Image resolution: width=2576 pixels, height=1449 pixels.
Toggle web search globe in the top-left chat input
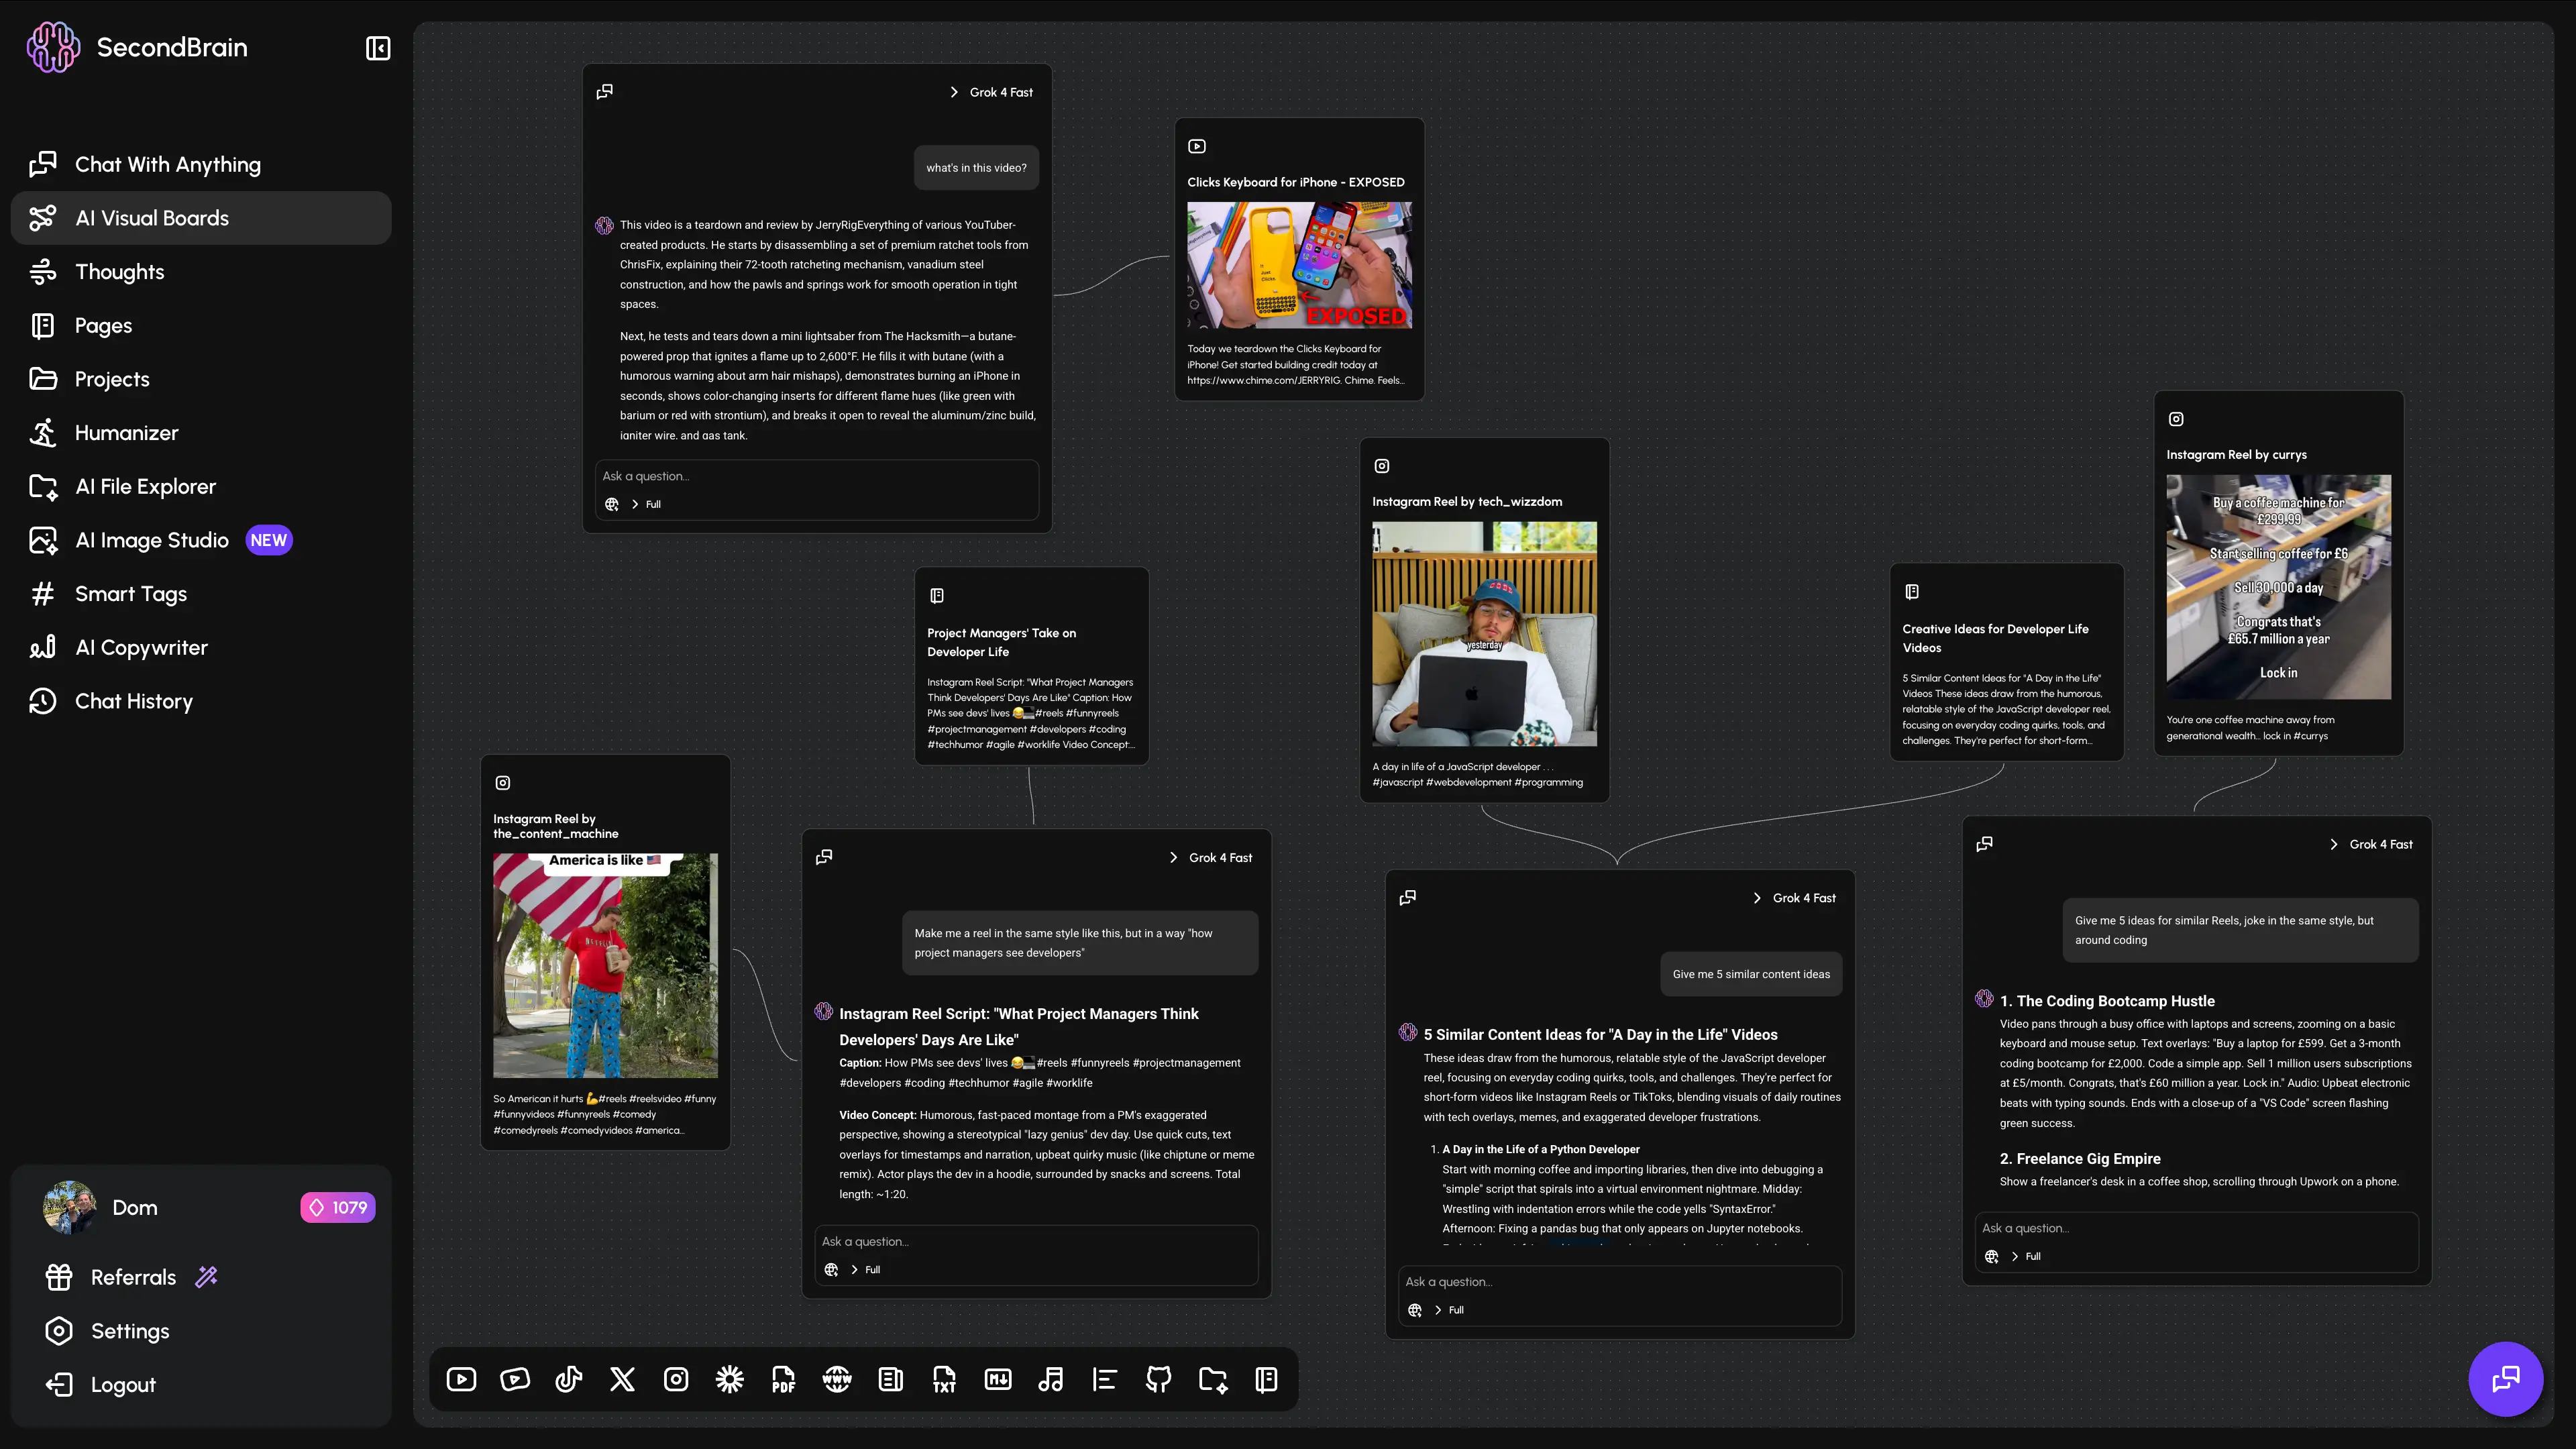click(x=612, y=504)
